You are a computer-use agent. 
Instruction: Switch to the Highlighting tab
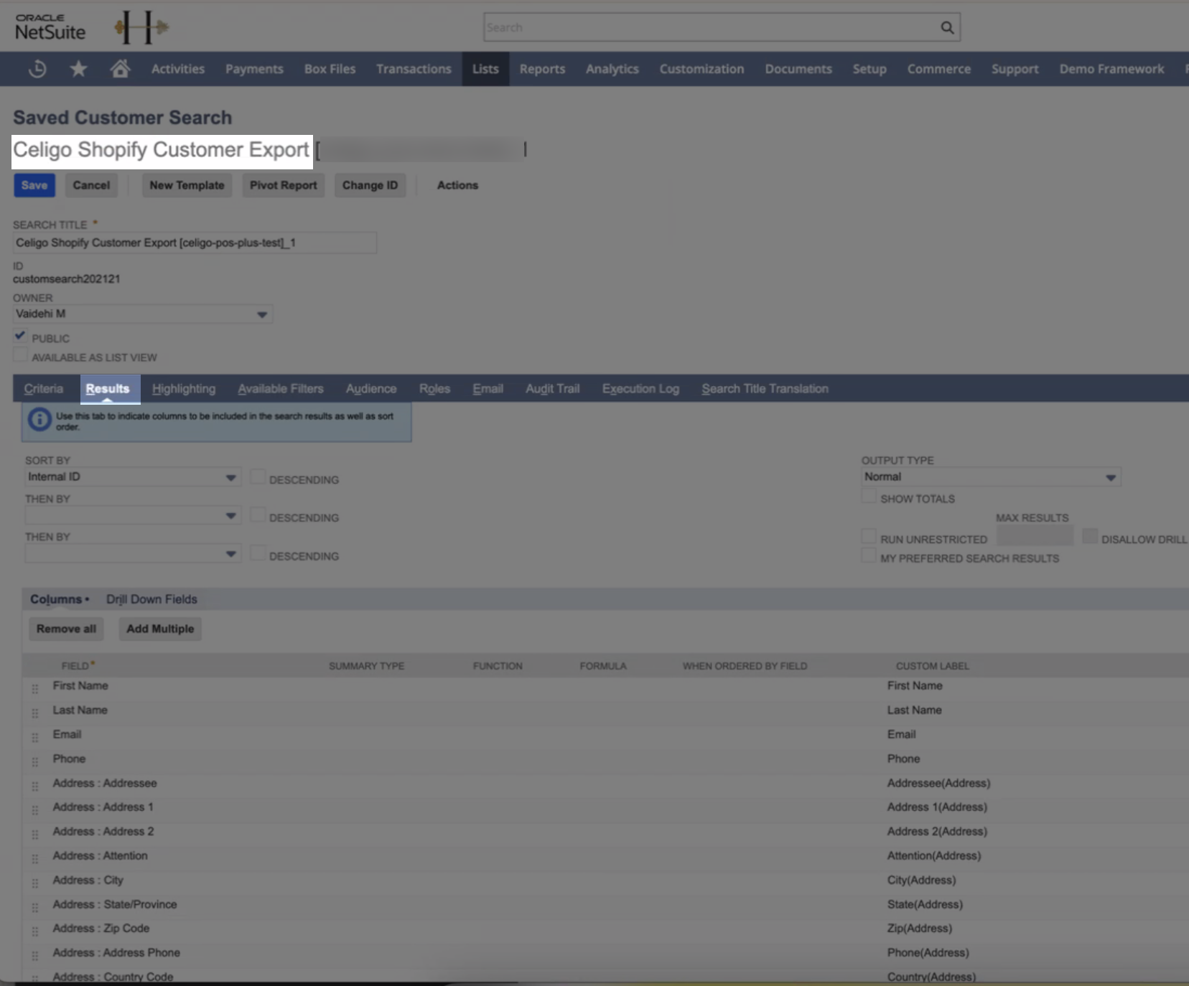[184, 388]
